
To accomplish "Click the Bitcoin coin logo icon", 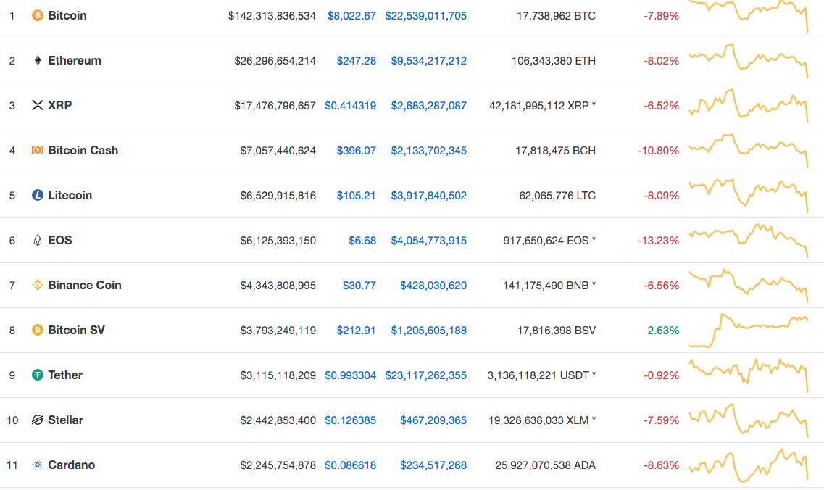I will (x=38, y=15).
